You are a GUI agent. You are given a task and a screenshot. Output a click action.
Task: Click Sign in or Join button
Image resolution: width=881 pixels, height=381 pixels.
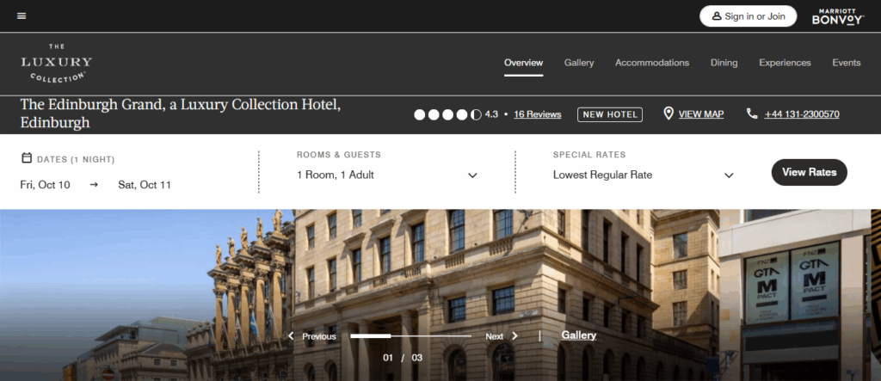(748, 16)
